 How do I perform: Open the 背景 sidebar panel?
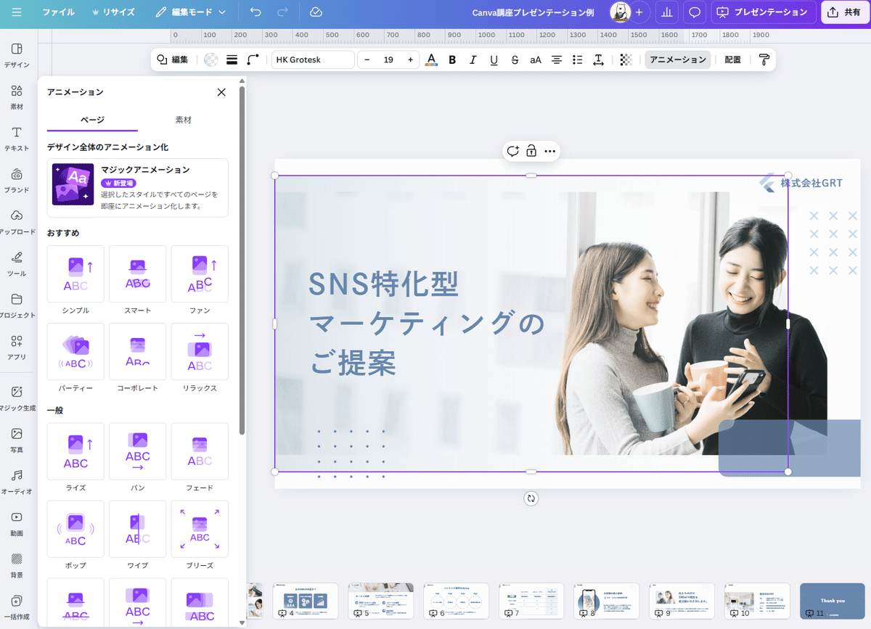pos(17,565)
